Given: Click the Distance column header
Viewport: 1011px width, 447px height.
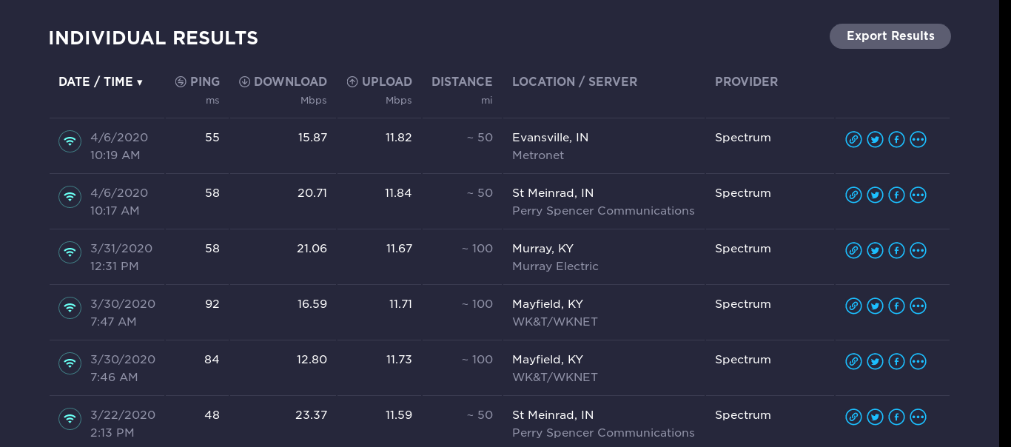Looking at the screenshot, I should 462,82.
